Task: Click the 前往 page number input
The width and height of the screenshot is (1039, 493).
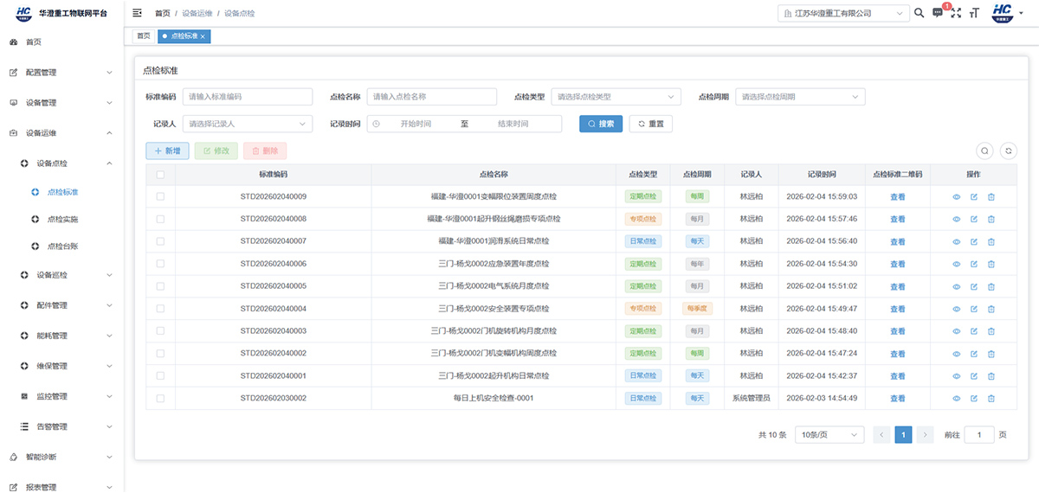Action: (979, 435)
